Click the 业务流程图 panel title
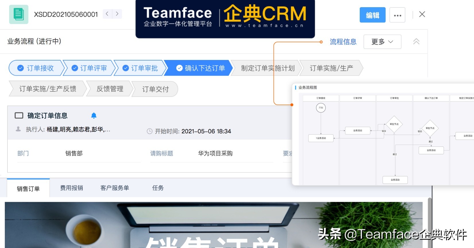This screenshot has width=474, height=248. coord(308,87)
